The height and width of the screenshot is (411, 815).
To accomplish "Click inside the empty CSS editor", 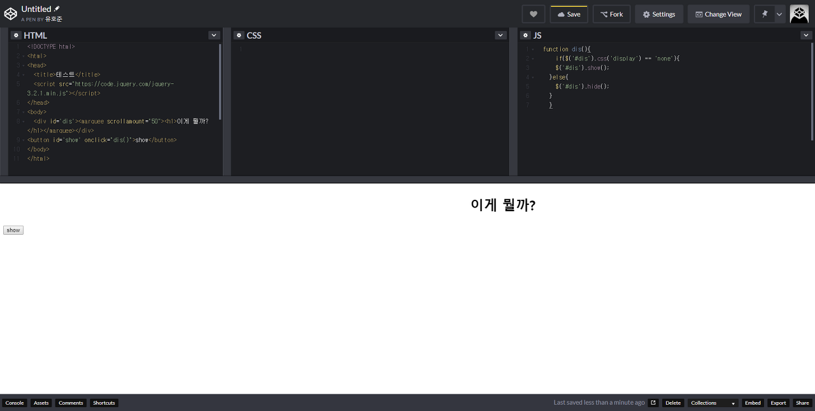I will coord(369,108).
